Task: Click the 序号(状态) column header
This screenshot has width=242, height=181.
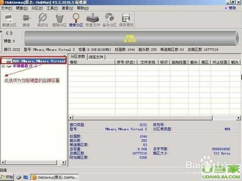Action: [x=126, y=62]
